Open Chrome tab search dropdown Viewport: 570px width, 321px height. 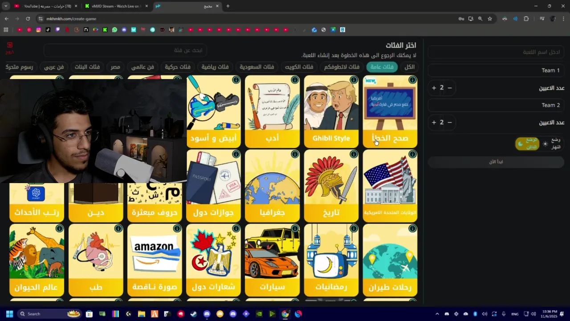[6, 6]
